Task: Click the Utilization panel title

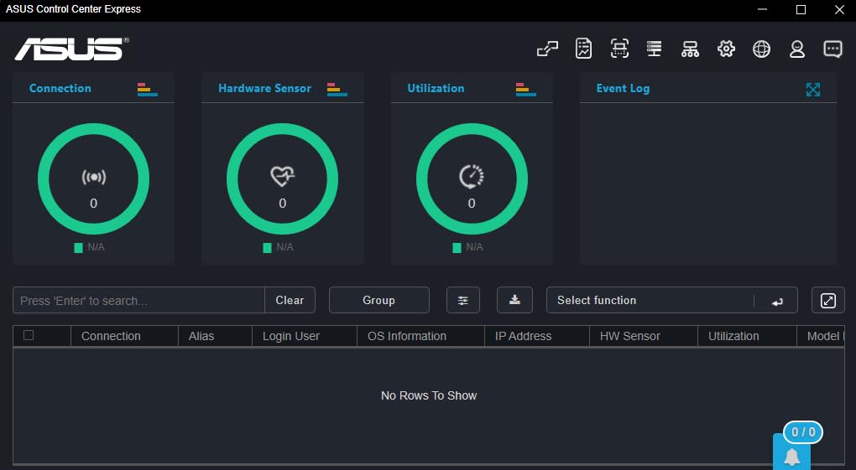Action: 436,88
